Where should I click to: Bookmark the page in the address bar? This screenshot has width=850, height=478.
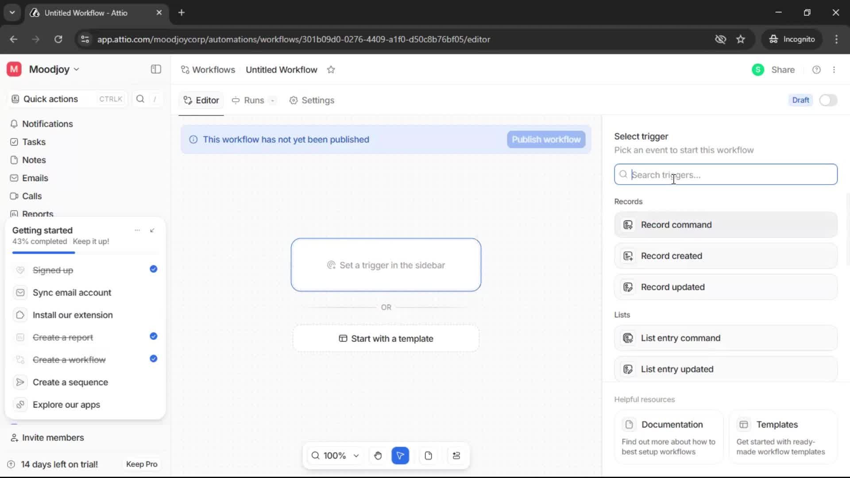pyautogui.click(x=741, y=39)
